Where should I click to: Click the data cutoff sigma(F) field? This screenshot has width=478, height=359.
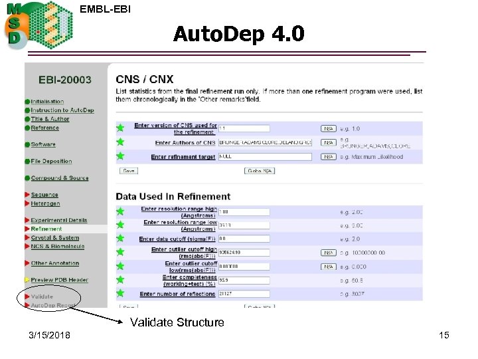point(244,239)
